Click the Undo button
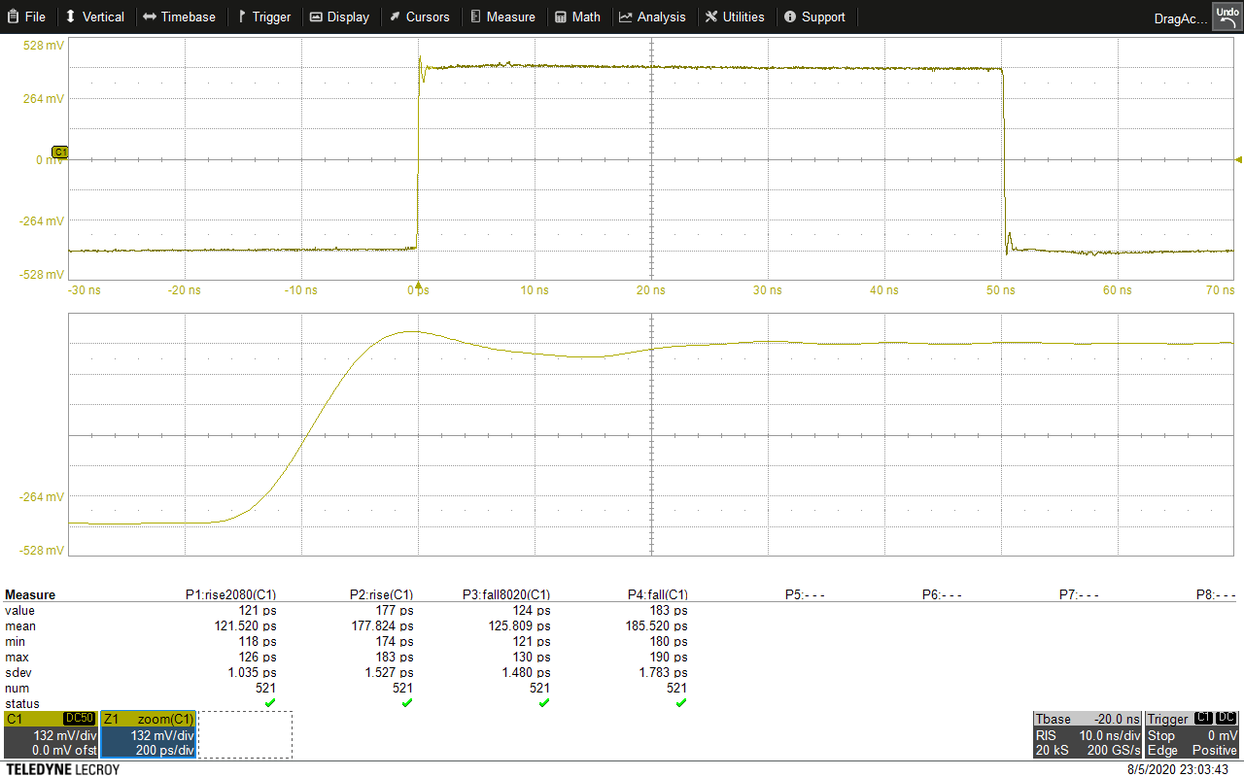 [x=1227, y=17]
